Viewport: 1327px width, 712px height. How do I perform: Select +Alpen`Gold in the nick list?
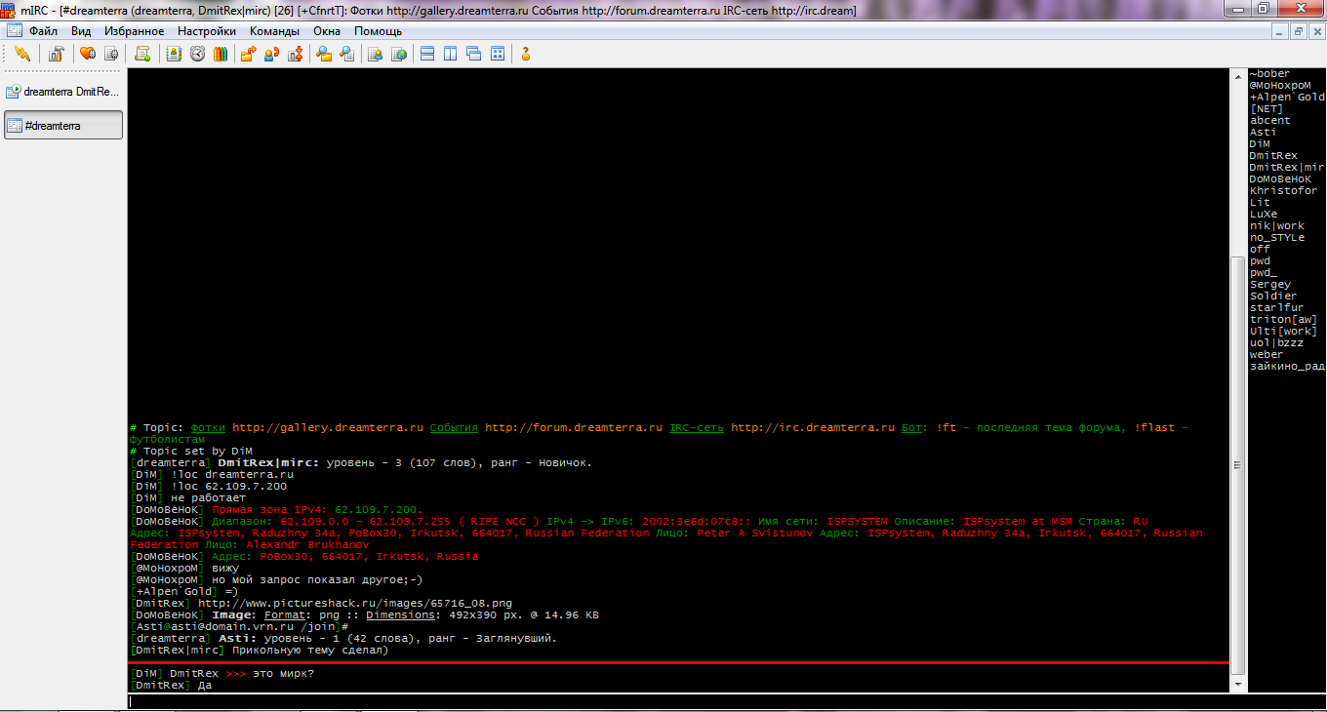coord(1286,98)
